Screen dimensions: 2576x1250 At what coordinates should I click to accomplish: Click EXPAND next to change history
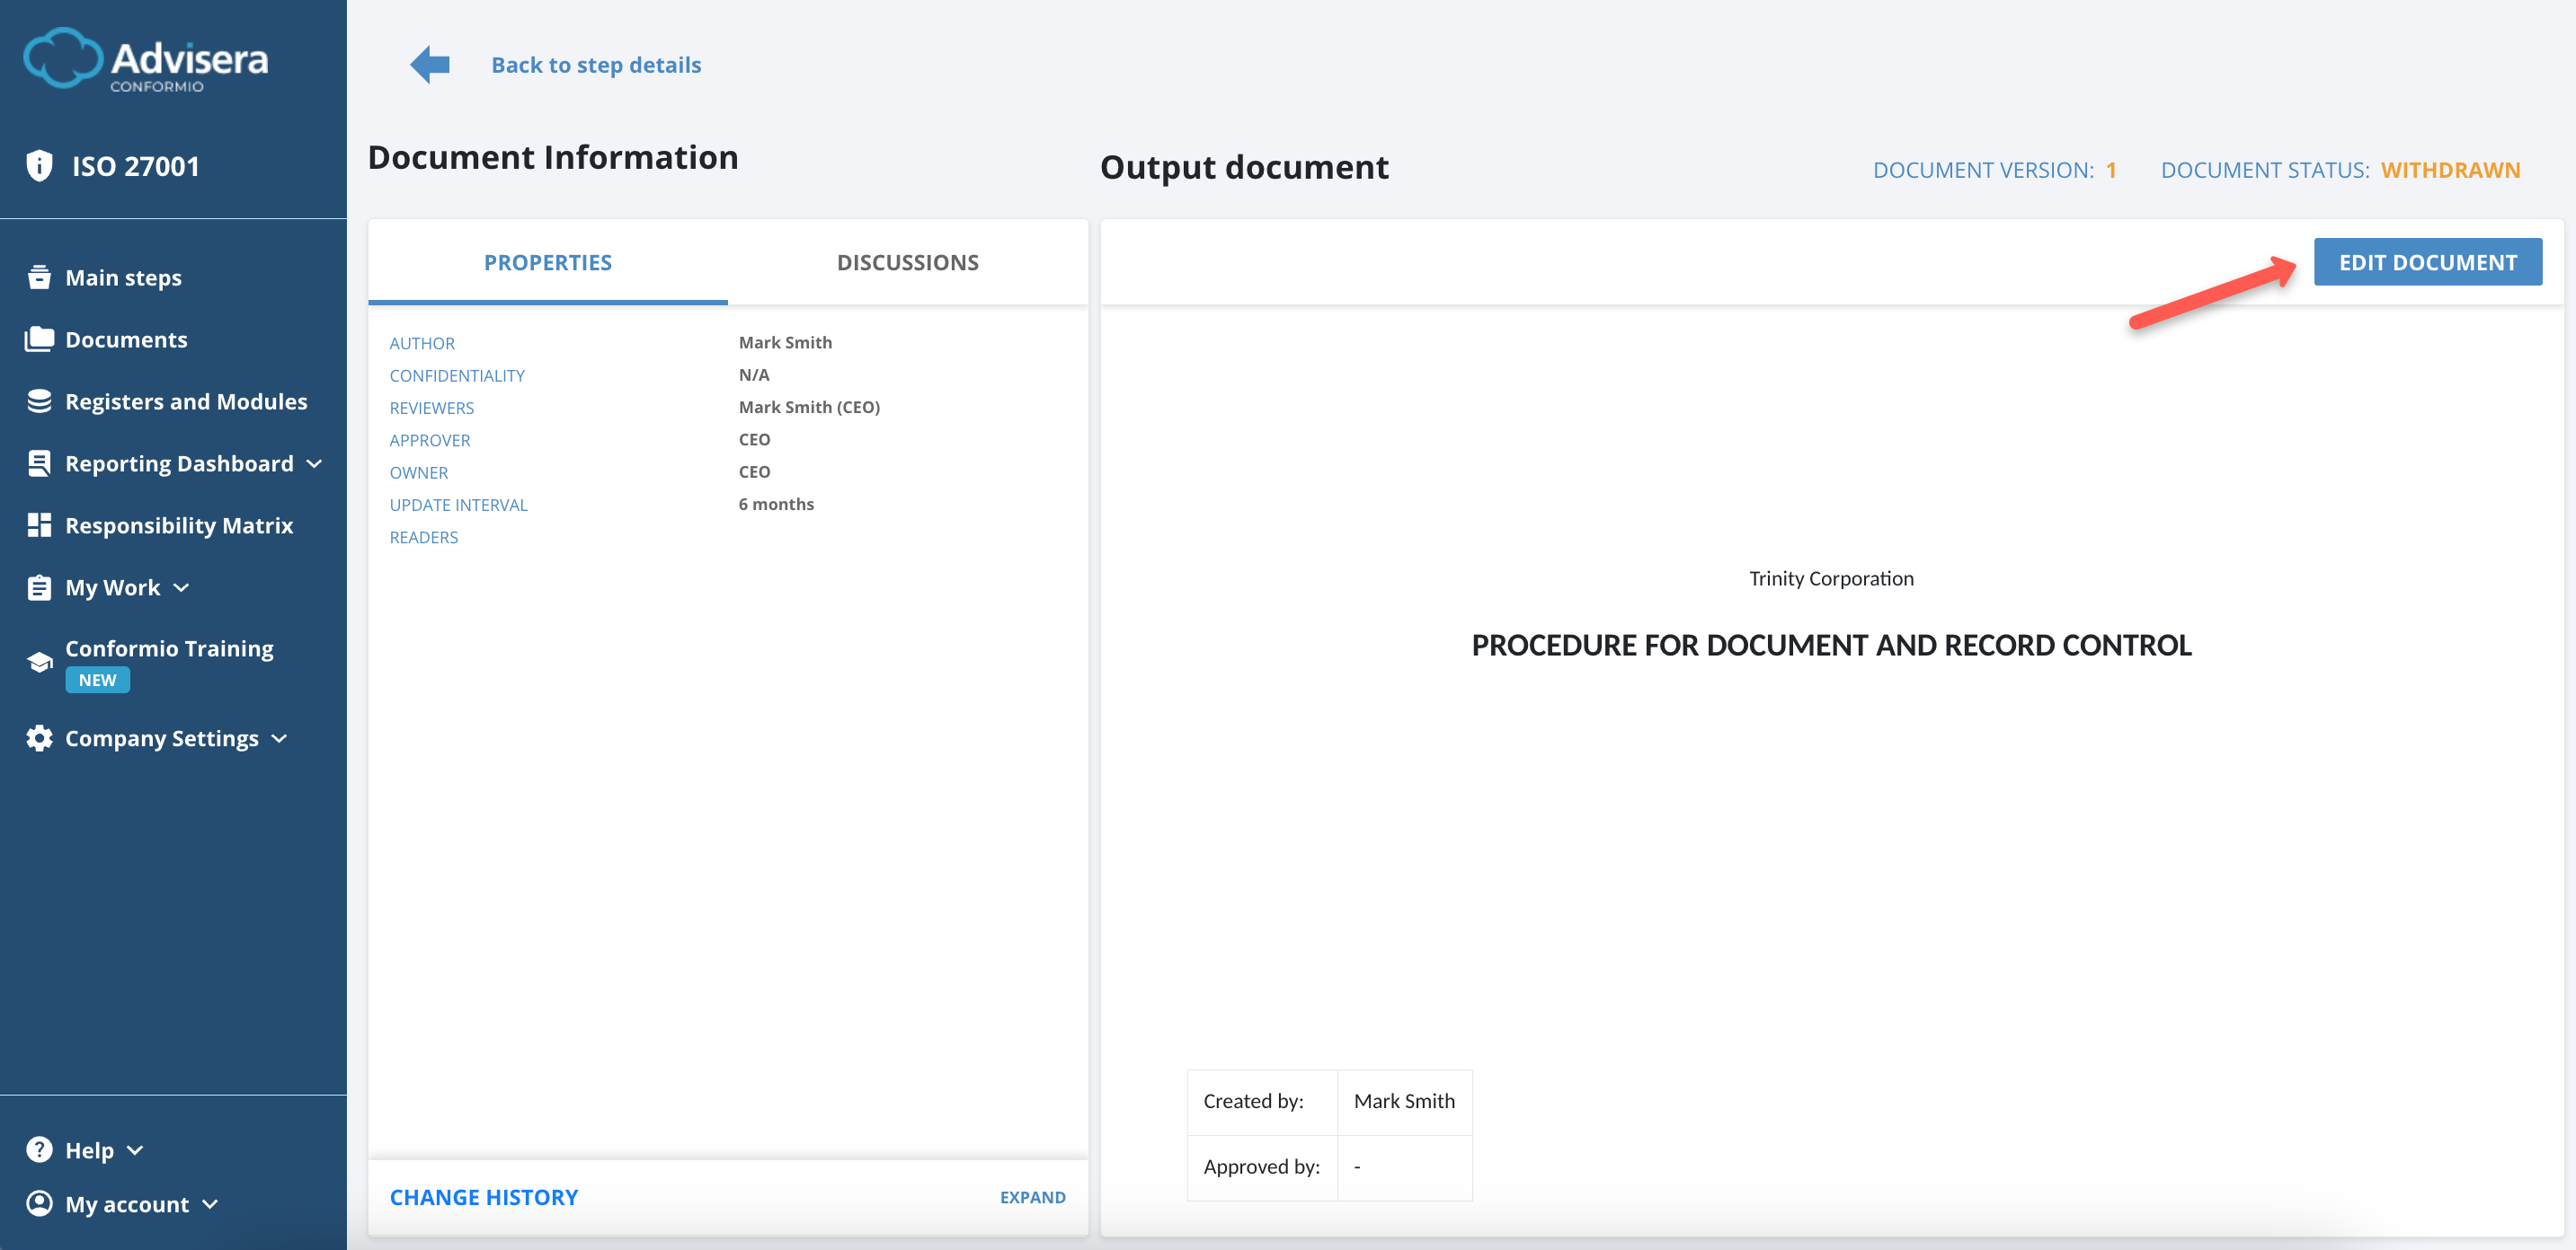(x=1032, y=1196)
